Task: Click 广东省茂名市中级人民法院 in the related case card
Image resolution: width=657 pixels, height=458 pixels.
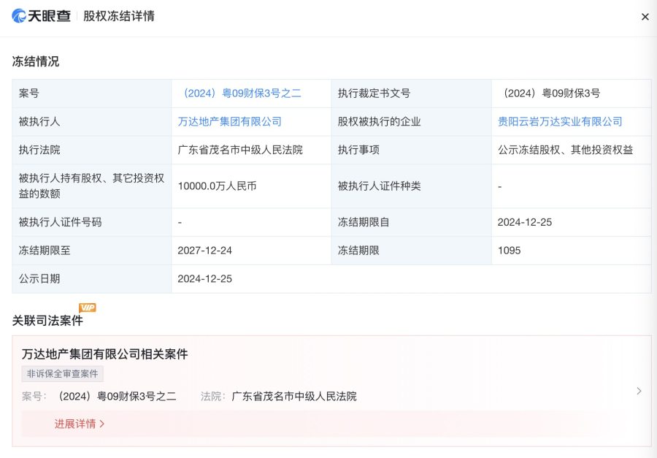Action: point(294,397)
